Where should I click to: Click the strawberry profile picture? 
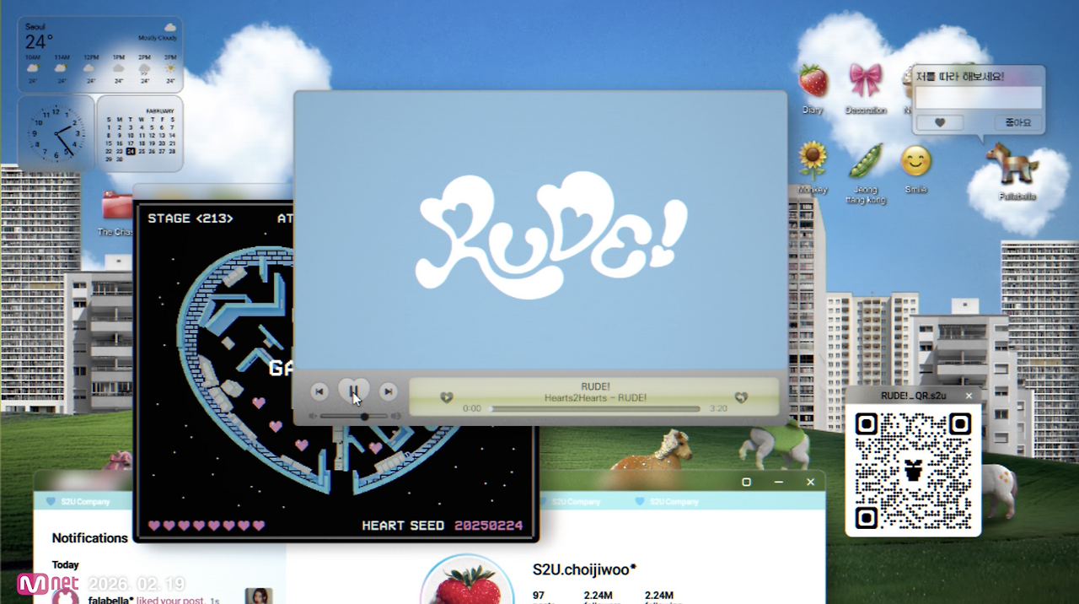coord(467,580)
